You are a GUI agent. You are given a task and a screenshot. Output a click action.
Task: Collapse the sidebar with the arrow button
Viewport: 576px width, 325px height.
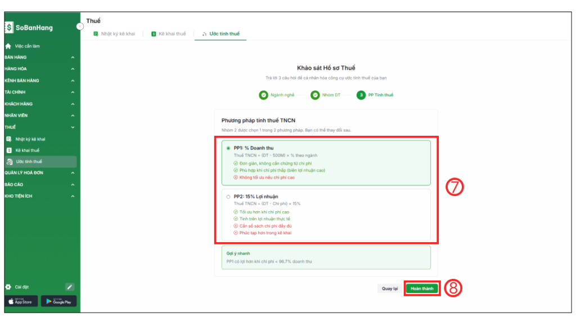pos(80,26)
